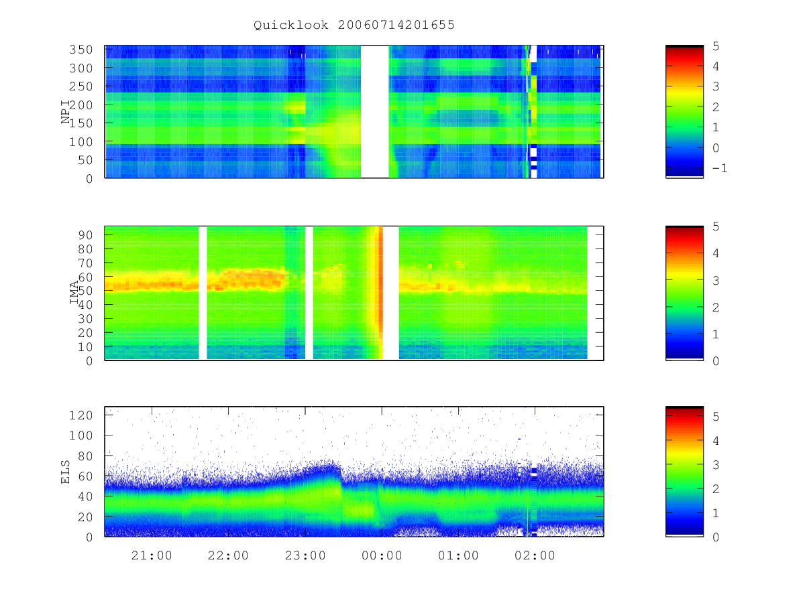Click the 23:00 time tick label

coord(305,556)
